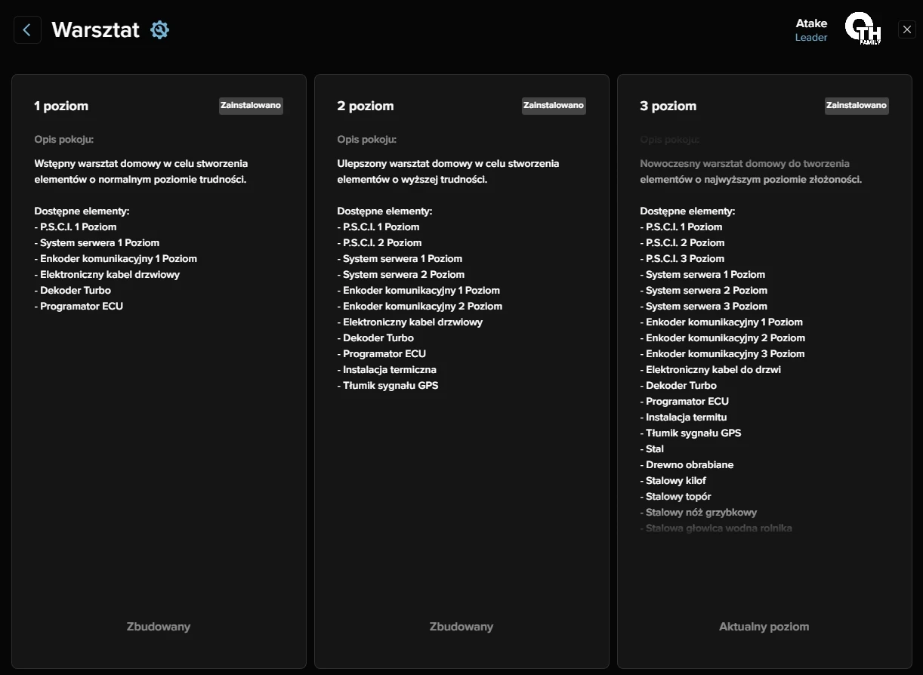
Task: Click the gear icon beside Warsztat
Action: click(x=159, y=30)
